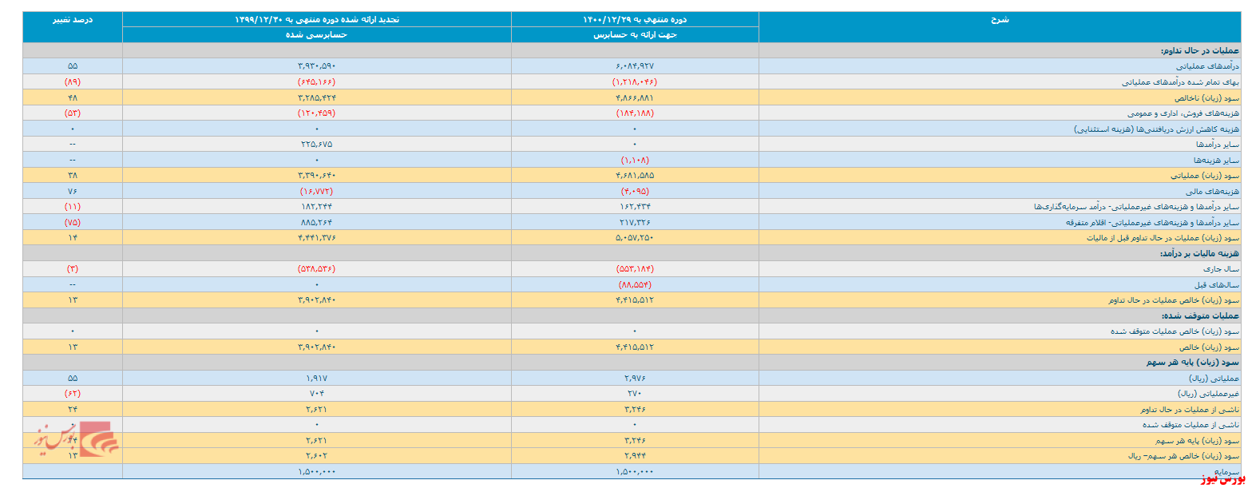Screen dimensions: 1248x488
Task: Select percent change '(۶۲)' for non-operating EPS
Action: coord(73,395)
